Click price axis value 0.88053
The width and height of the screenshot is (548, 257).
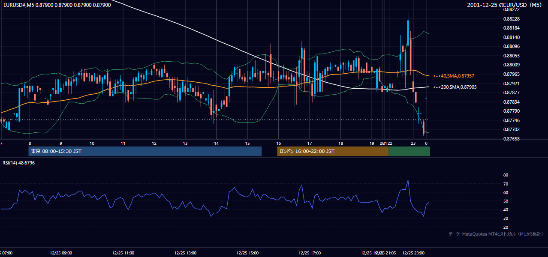pyautogui.click(x=511, y=56)
